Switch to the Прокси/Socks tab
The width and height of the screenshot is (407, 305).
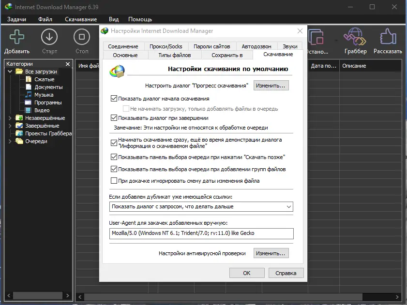[166, 46]
